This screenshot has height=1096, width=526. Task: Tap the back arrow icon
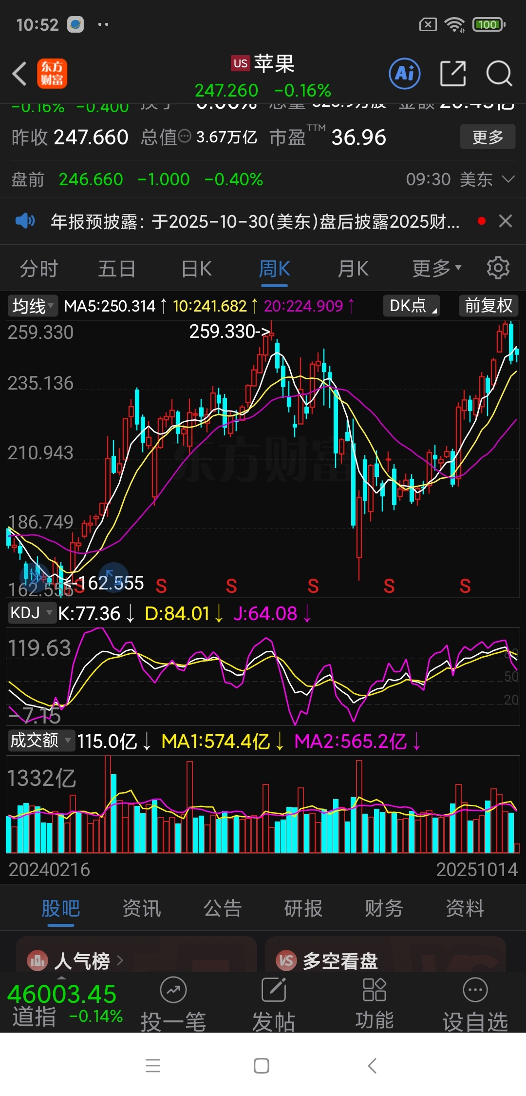tap(19, 74)
